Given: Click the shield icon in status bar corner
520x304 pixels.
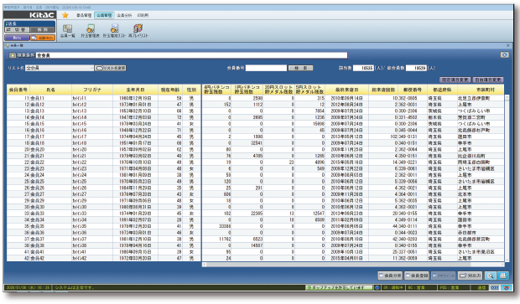Looking at the screenshot, I should click(x=506, y=288).
